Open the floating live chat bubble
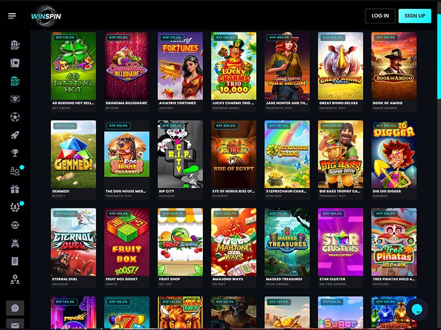The width and height of the screenshot is (441, 330). [417, 310]
